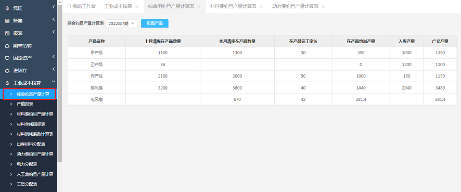Select the 乙产品 name cell
The width and height of the screenshot is (461, 192).
97,65
